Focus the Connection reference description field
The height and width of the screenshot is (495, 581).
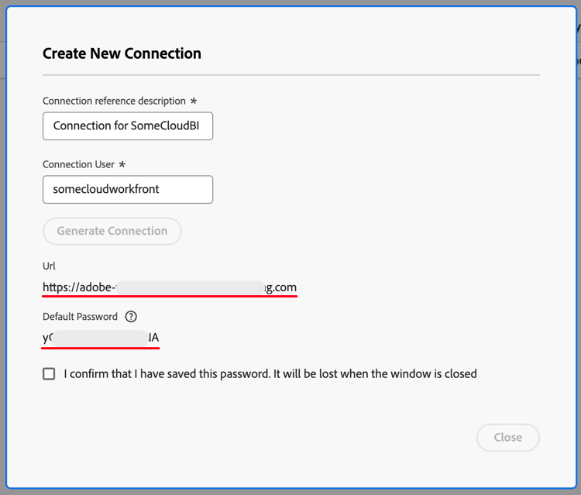[128, 126]
